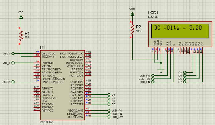This screenshot has height=125, width=215.
Task: Click the OSC1/CLKI pin name
Action: click(49, 54)
